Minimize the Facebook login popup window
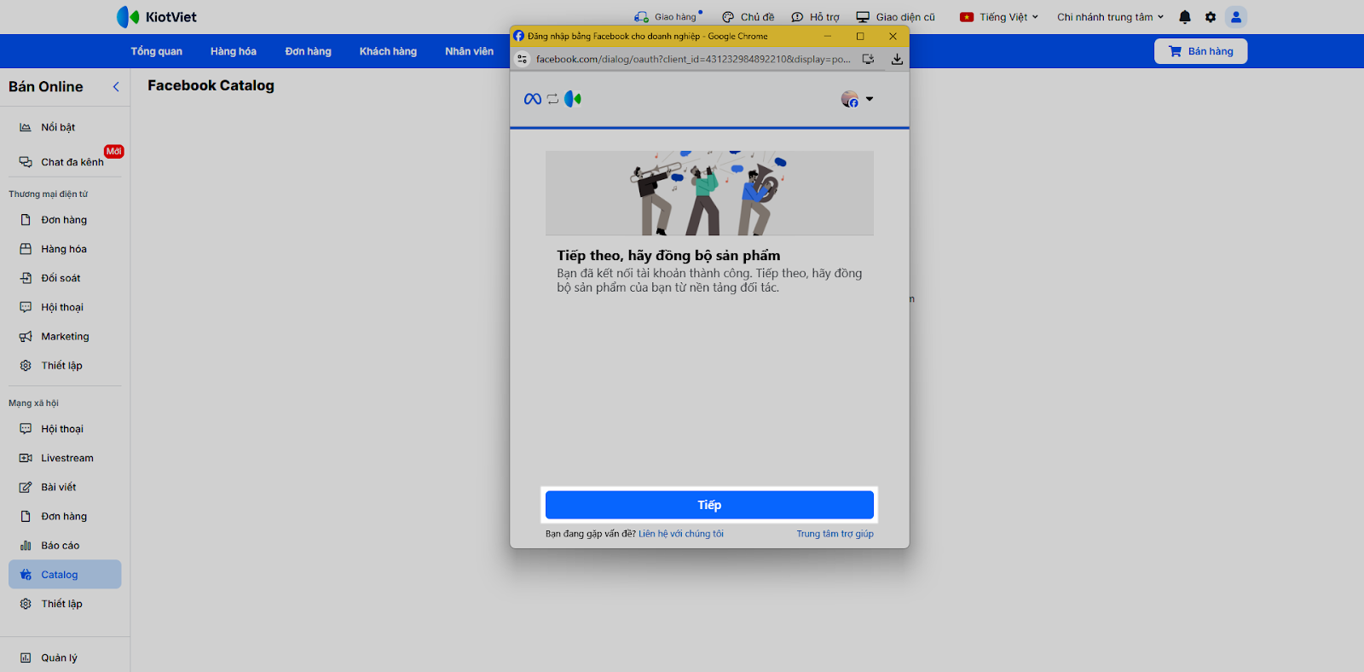The width and height of the screenshot is (1364, 672). pos(827,36)
